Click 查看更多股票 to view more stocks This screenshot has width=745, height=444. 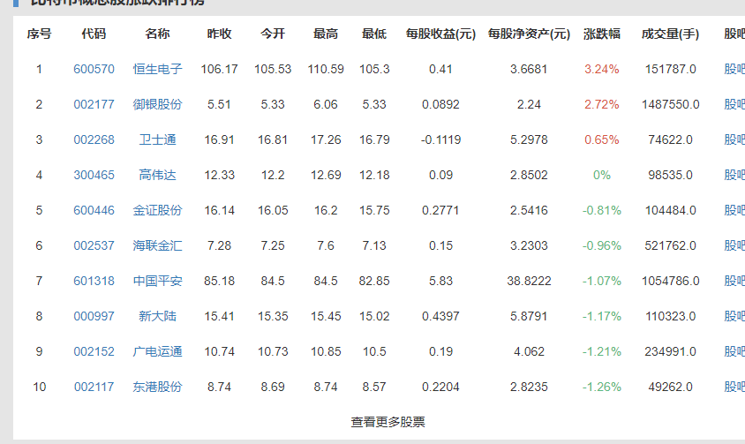[388, 422]
